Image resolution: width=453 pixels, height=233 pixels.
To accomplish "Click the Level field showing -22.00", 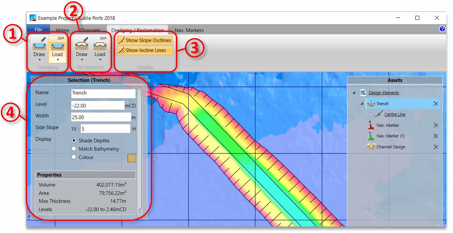I will (x=98, y=105).
